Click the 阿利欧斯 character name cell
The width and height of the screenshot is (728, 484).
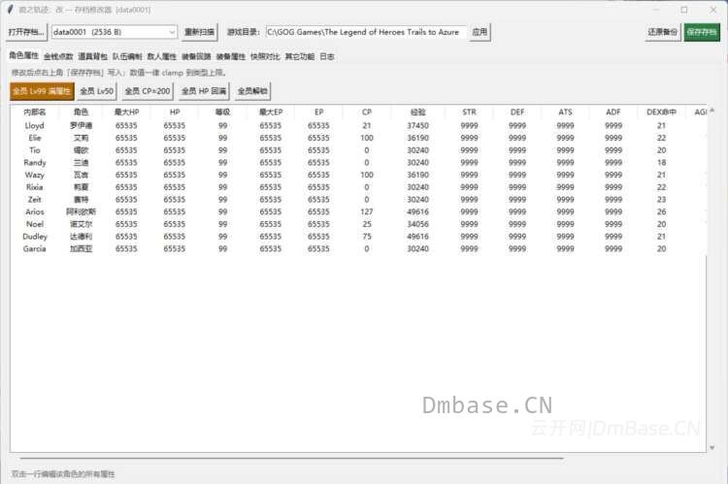[81, 211]
